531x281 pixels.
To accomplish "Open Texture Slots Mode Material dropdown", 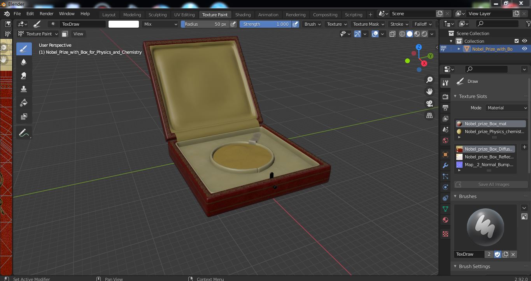I will (507, 108).
